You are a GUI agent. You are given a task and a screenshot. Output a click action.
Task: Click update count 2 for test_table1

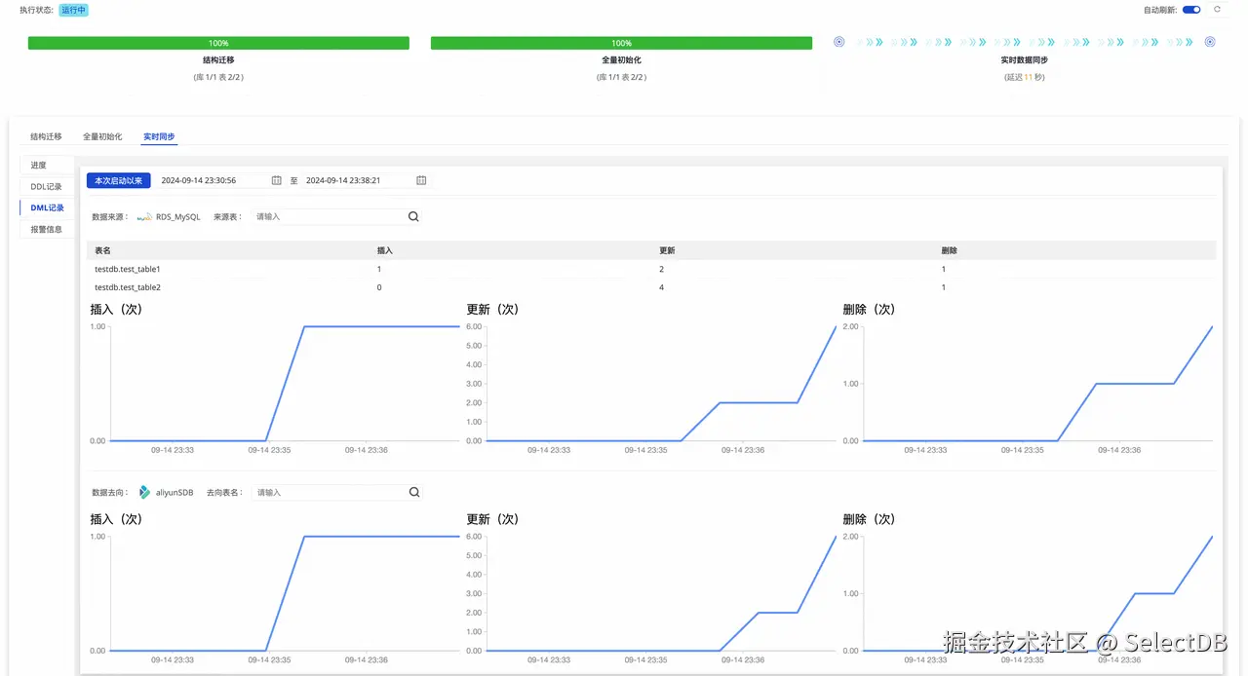pyautogui.click(x=661, y=269)
